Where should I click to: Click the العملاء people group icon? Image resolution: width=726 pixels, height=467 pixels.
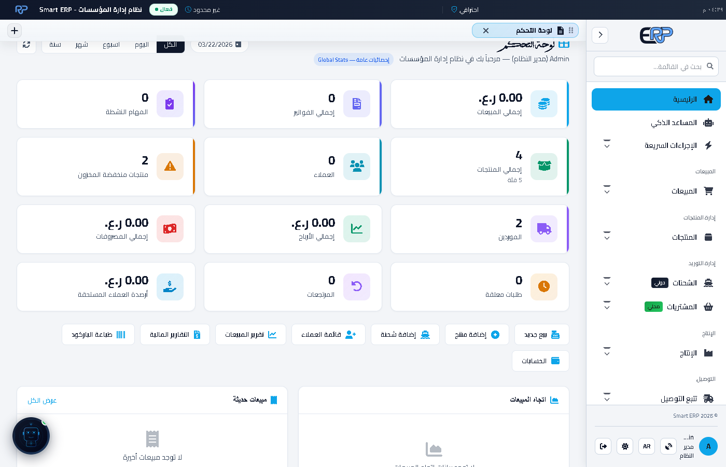pos(357,167)
